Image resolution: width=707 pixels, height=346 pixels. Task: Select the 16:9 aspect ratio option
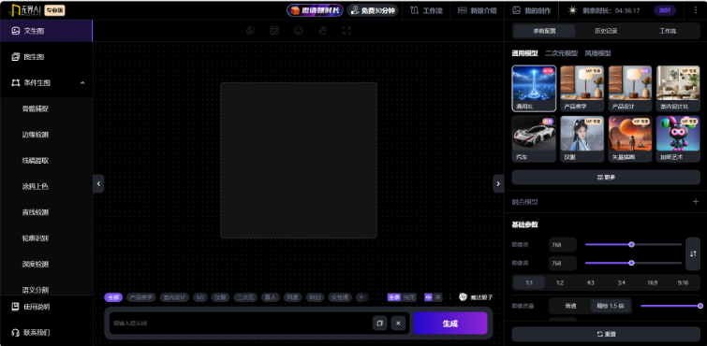click(652, 283)
